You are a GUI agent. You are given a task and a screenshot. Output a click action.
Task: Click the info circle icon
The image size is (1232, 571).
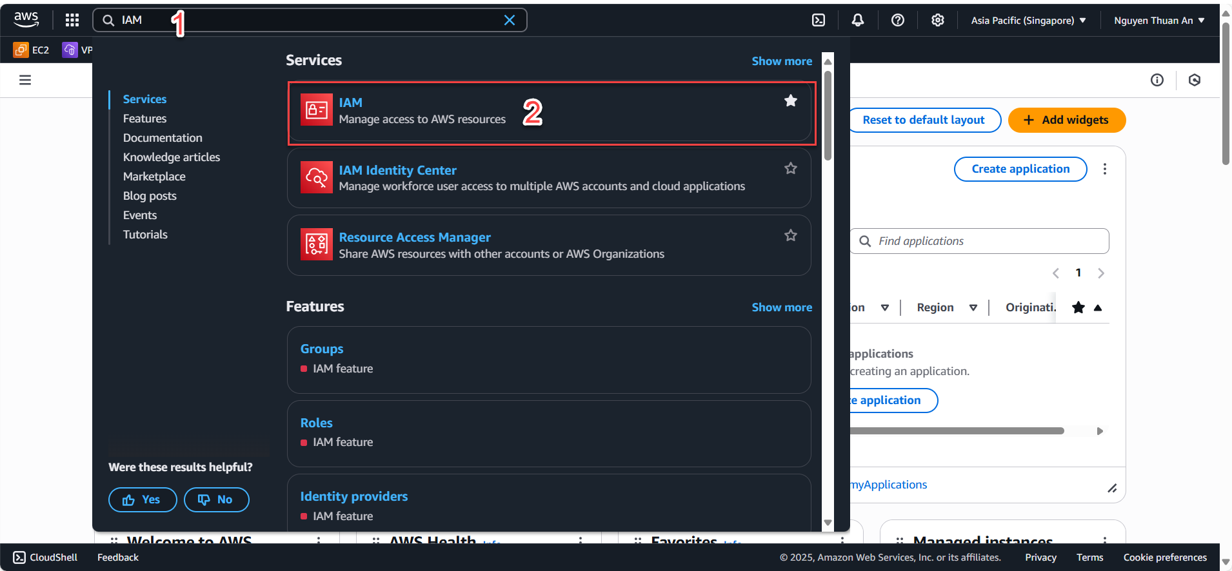1157,80
